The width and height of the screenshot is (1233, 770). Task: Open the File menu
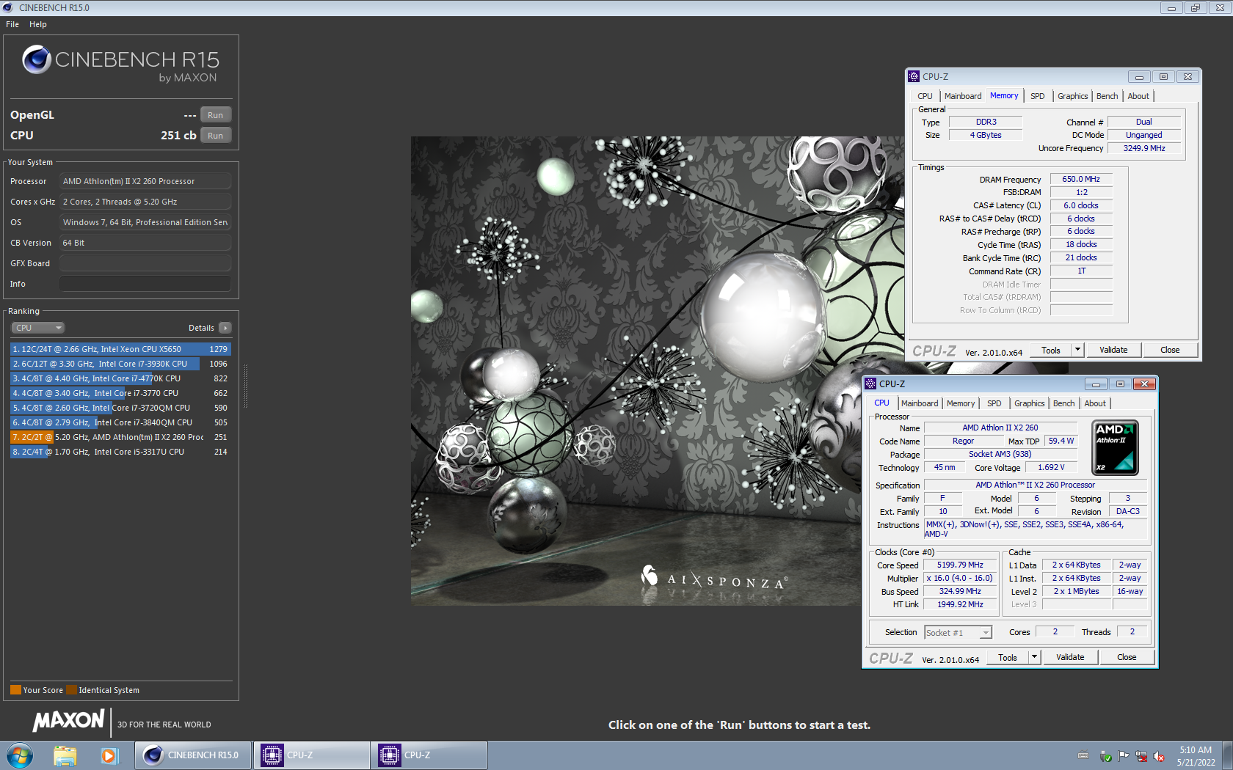(x=12, y=24)
